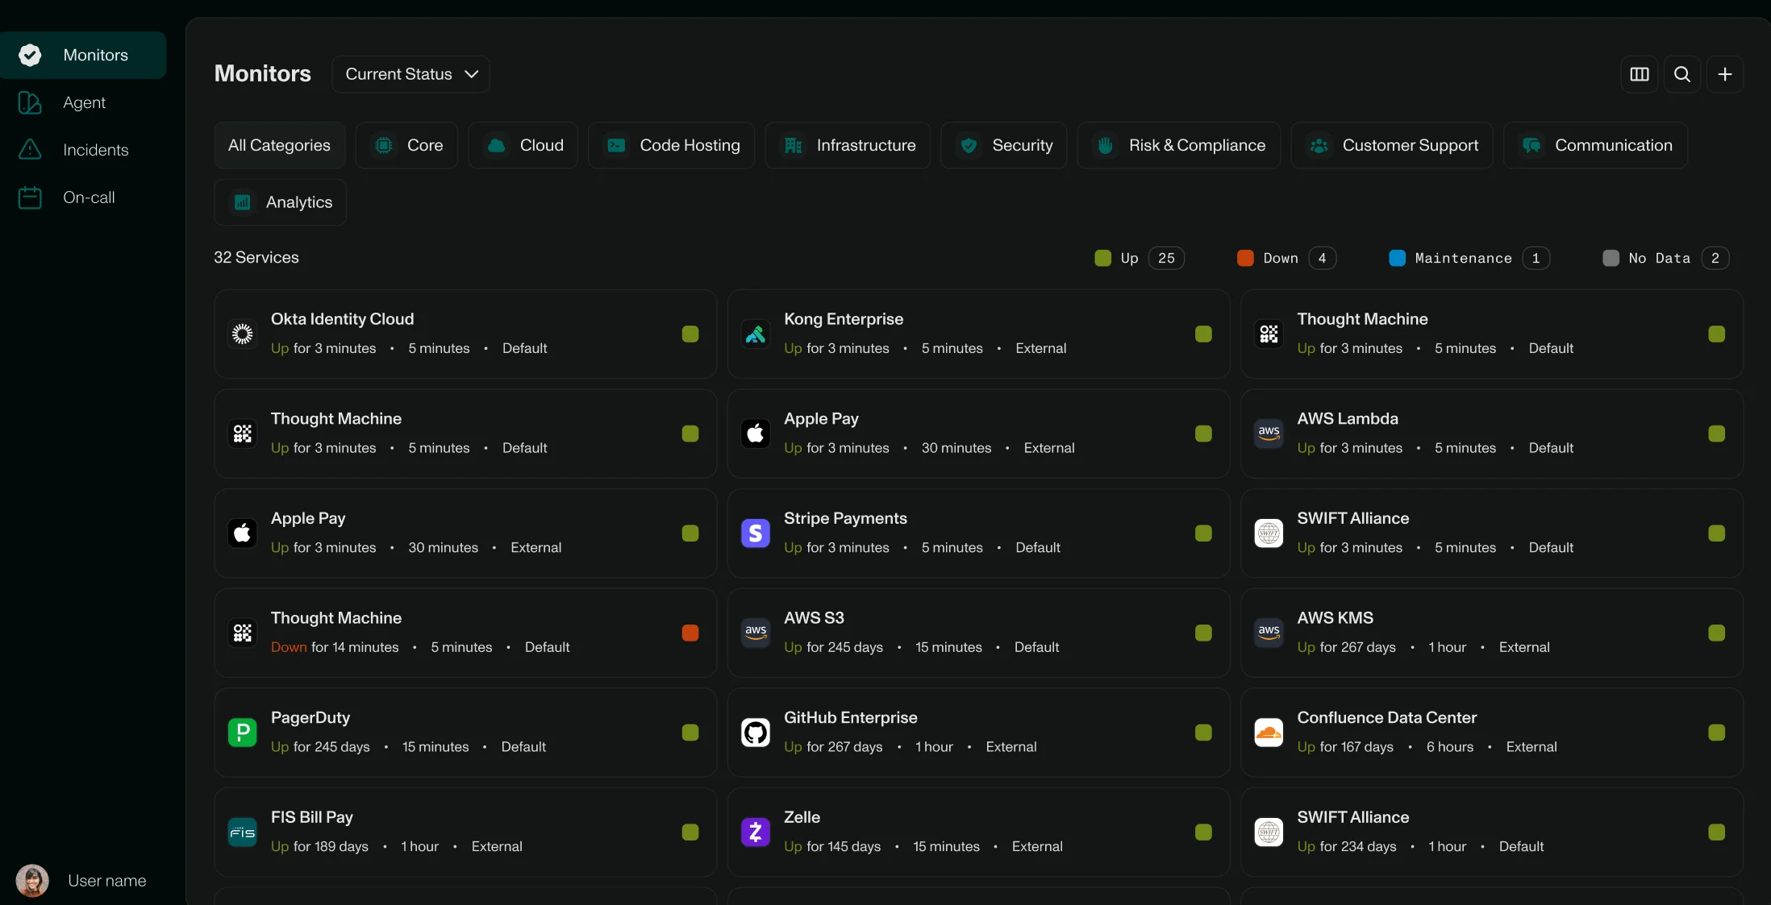Click the Stripe Payments logo icon

[x=756, y=533]
